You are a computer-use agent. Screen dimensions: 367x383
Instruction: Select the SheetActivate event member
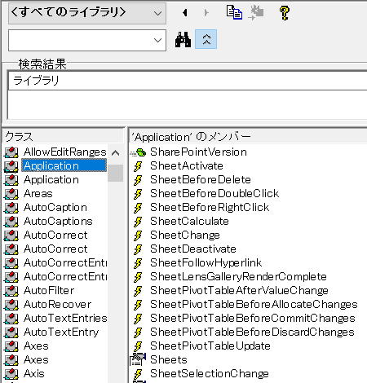(x=187, y=165)
